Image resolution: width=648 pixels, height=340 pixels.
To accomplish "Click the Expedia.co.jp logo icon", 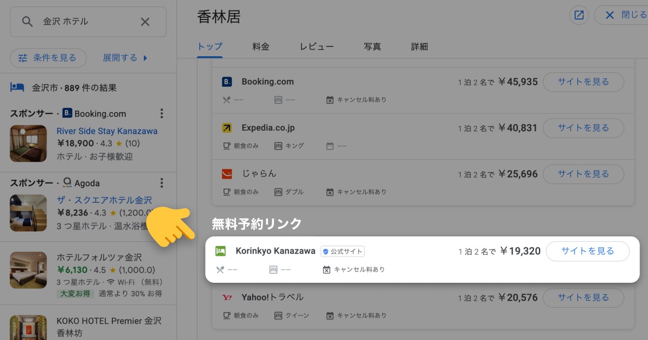I will (227, 128).
